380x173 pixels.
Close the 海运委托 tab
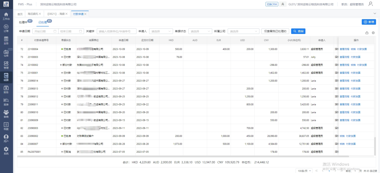(40, 14)
